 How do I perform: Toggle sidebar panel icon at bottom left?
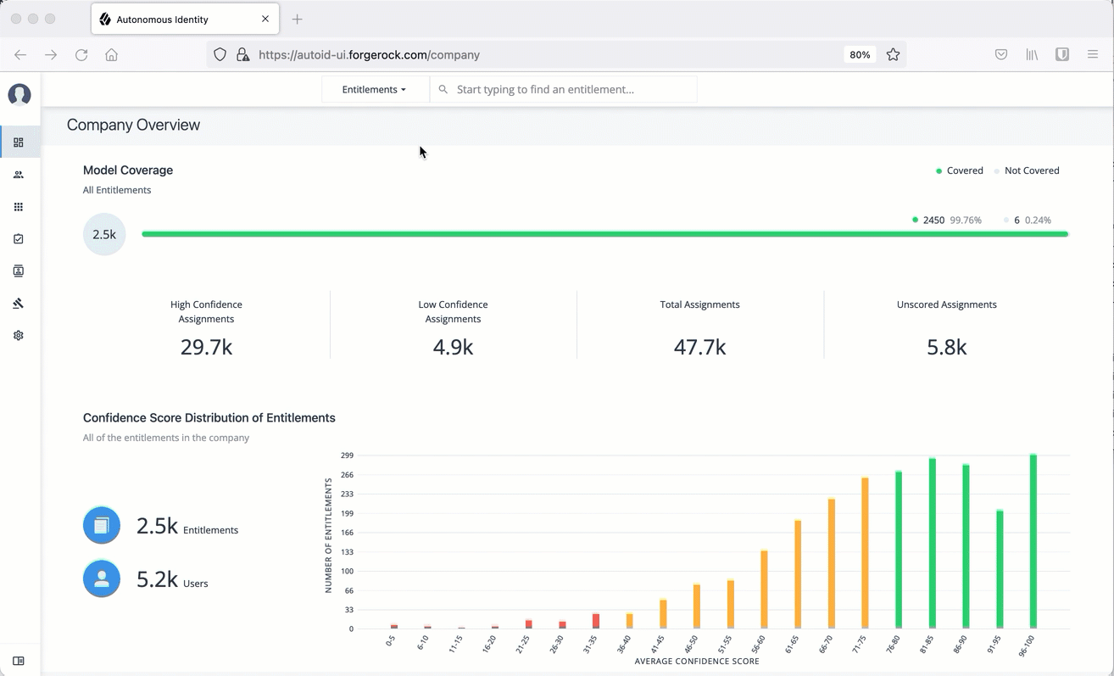(19, 661)
